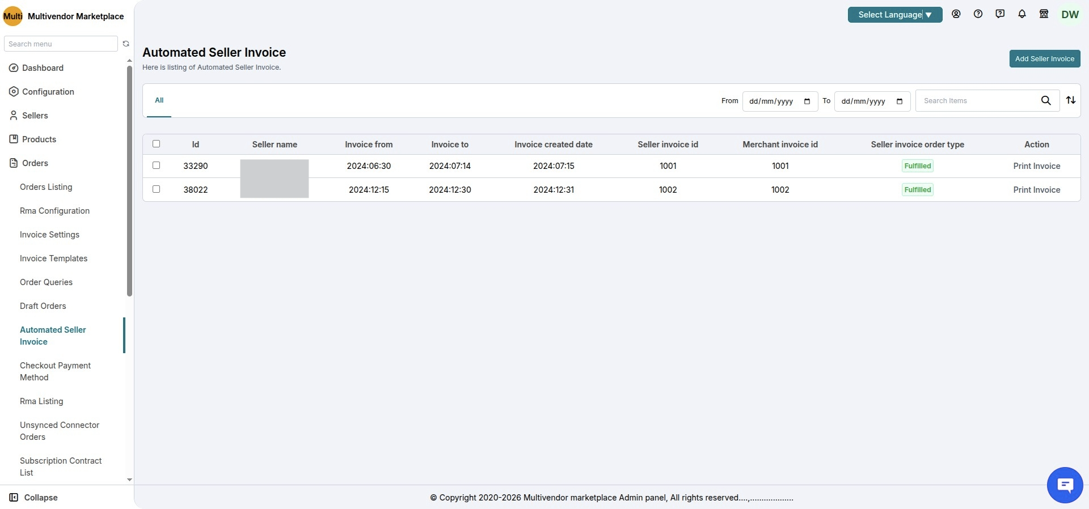
Task: Check the row checkbox for Id 38022
Action: [157, 189]
